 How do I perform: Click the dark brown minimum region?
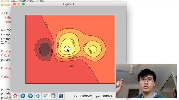[x=44, y=49]
